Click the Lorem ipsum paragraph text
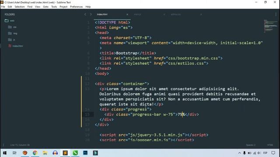 click(x=180, y=96)
